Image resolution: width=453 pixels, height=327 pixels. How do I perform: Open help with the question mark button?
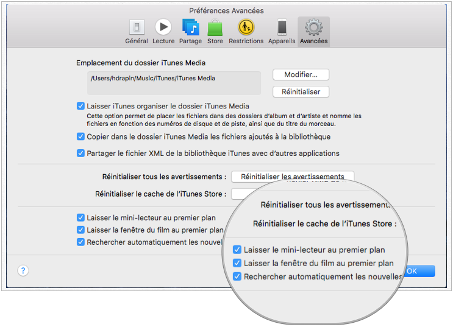(x=23, y=271)
